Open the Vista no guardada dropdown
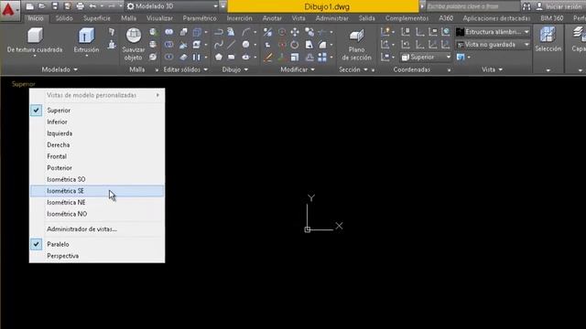This screenshot has height=329, width=586. [x=493, y=45]
